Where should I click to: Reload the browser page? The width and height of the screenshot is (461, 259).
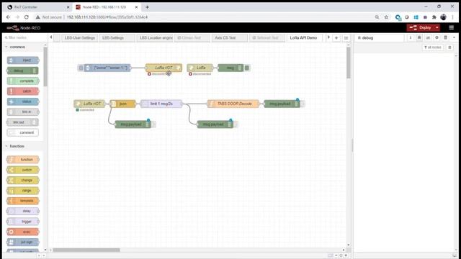click(27, 17)
